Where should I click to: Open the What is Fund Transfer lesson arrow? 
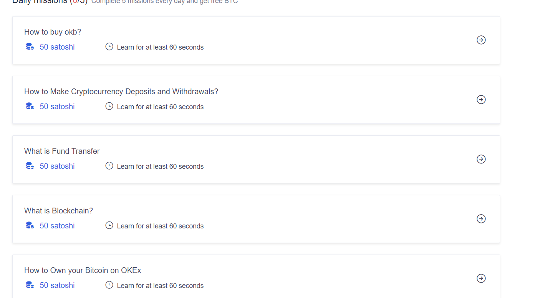pos(481,159)
